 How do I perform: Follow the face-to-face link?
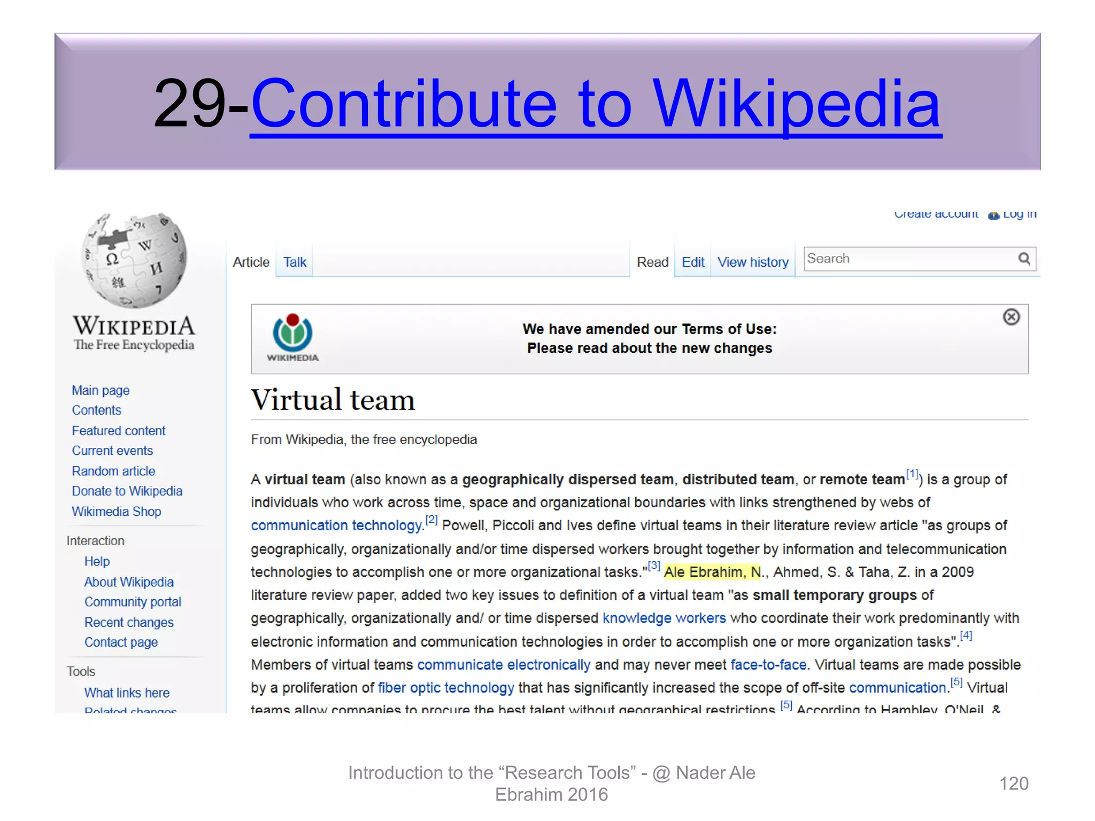[768, 665]
